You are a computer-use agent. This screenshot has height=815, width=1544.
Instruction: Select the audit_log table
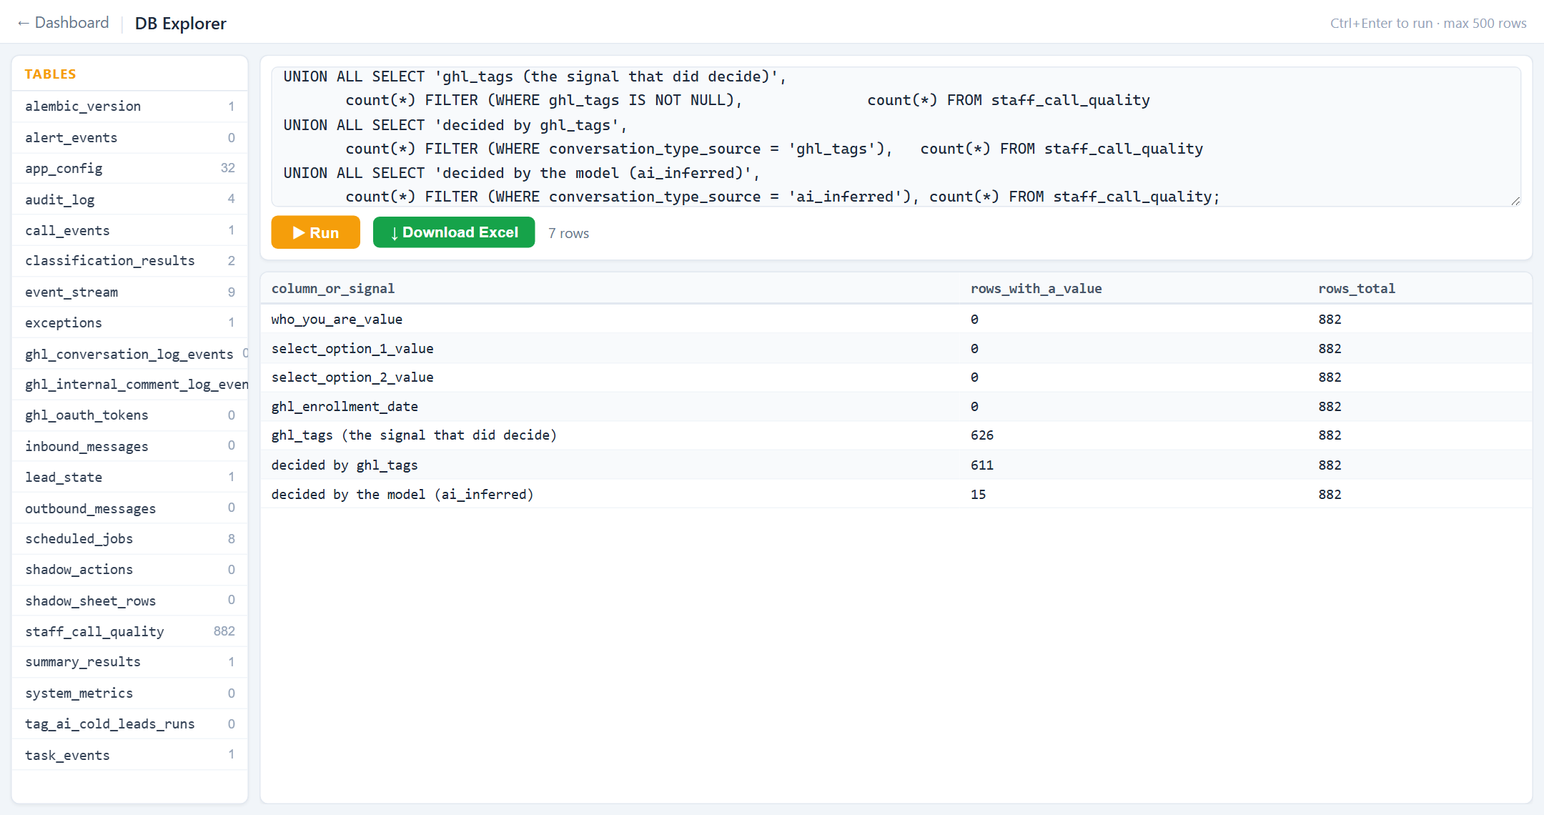129,199
